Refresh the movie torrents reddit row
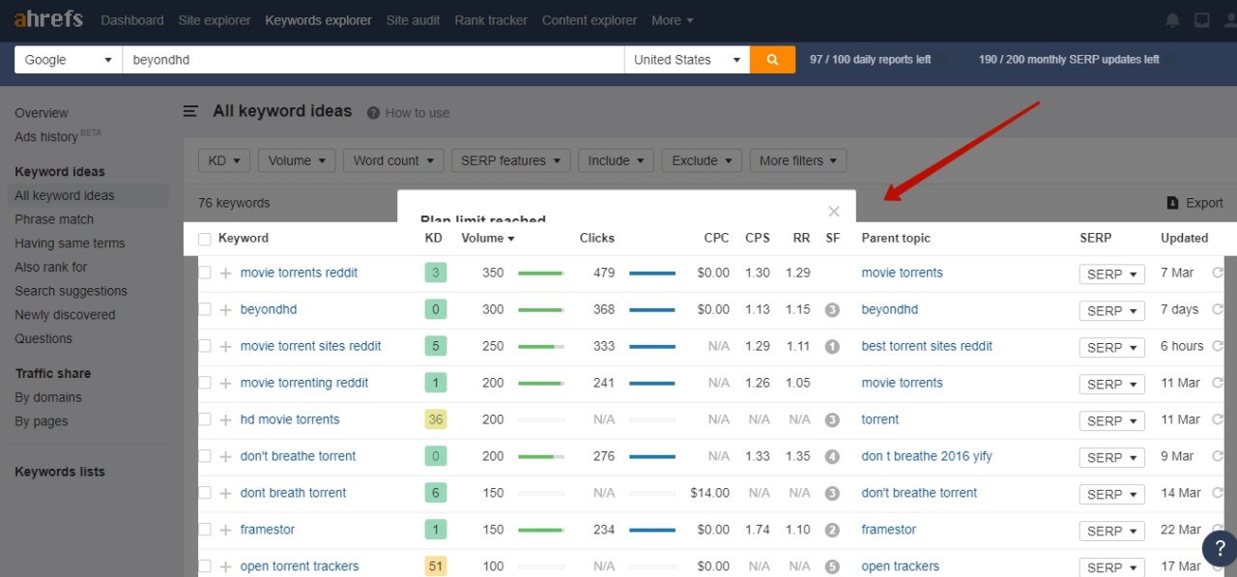This screenshot has height=577, width=1237. point(1218,274)
